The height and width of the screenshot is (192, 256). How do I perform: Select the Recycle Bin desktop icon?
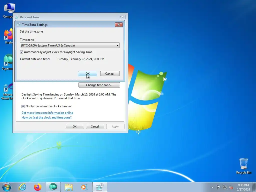coord(243,166)
